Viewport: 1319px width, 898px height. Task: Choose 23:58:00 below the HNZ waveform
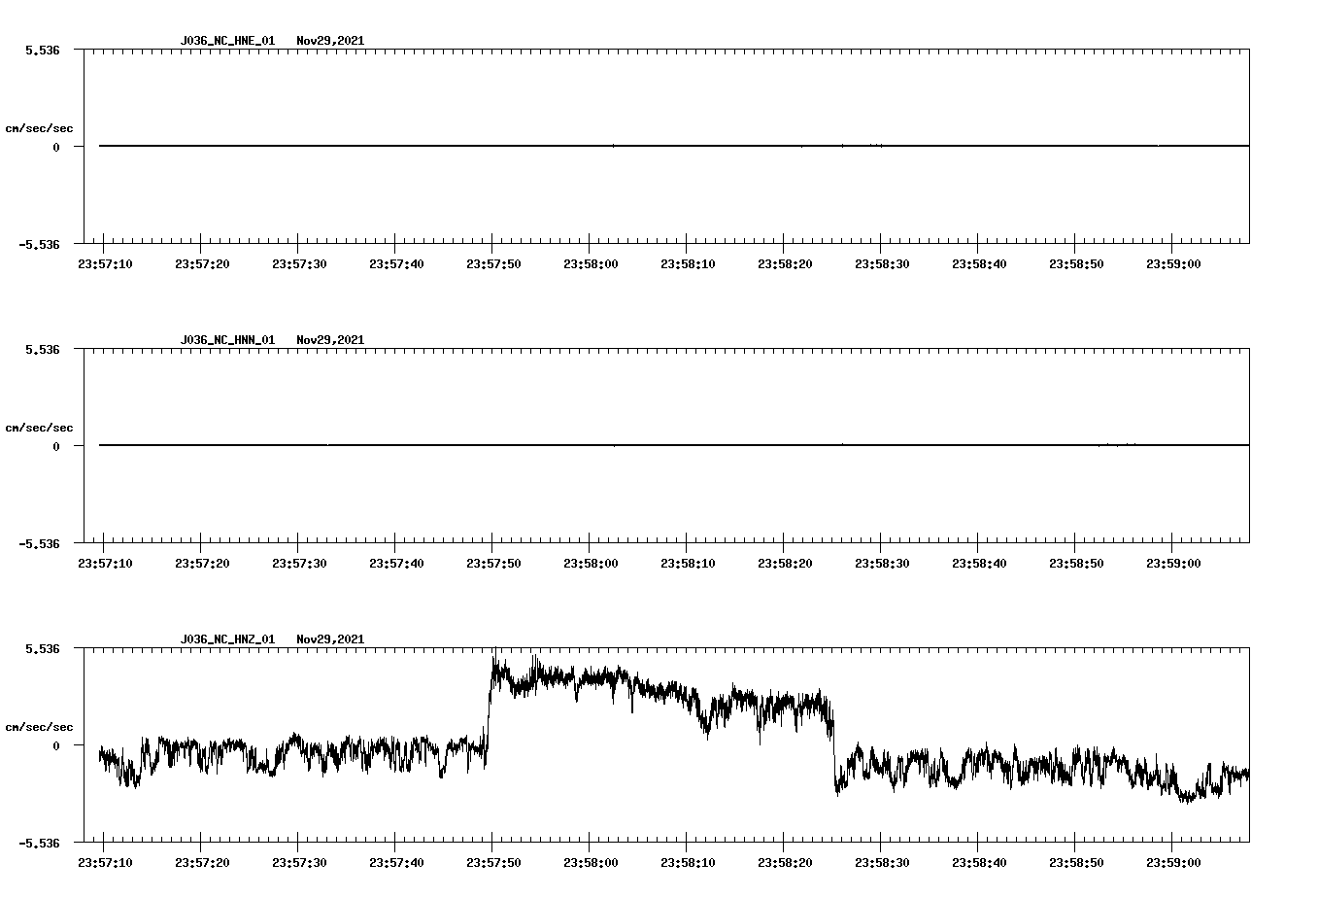tap(591, 863)
